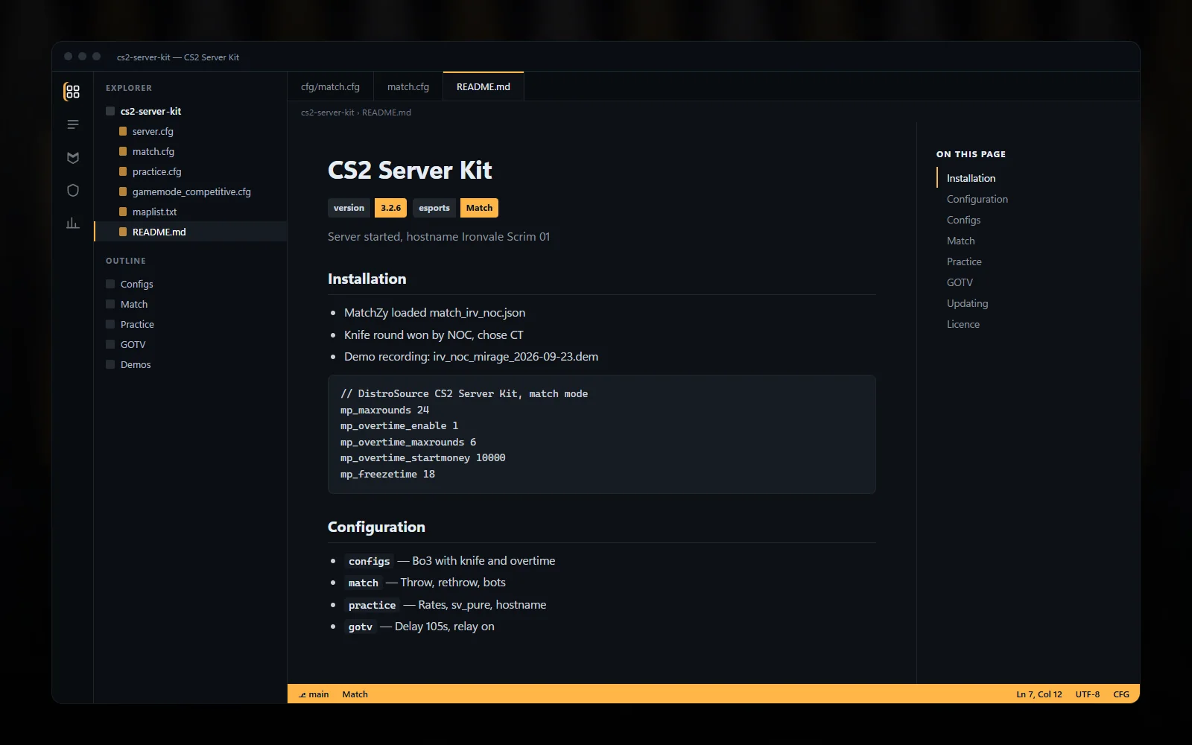Go to Configs in On This Page
Image resolution: width=1192 pixels, height=745 pixels.
click(x=963, y=220)
